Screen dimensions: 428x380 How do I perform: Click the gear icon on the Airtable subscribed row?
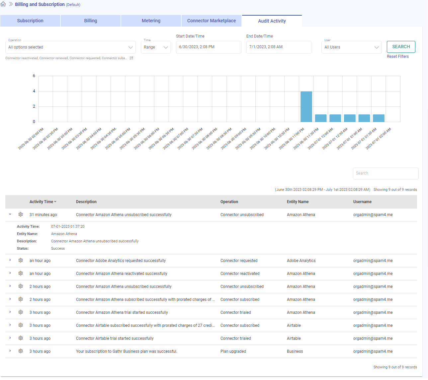[21, 325]
